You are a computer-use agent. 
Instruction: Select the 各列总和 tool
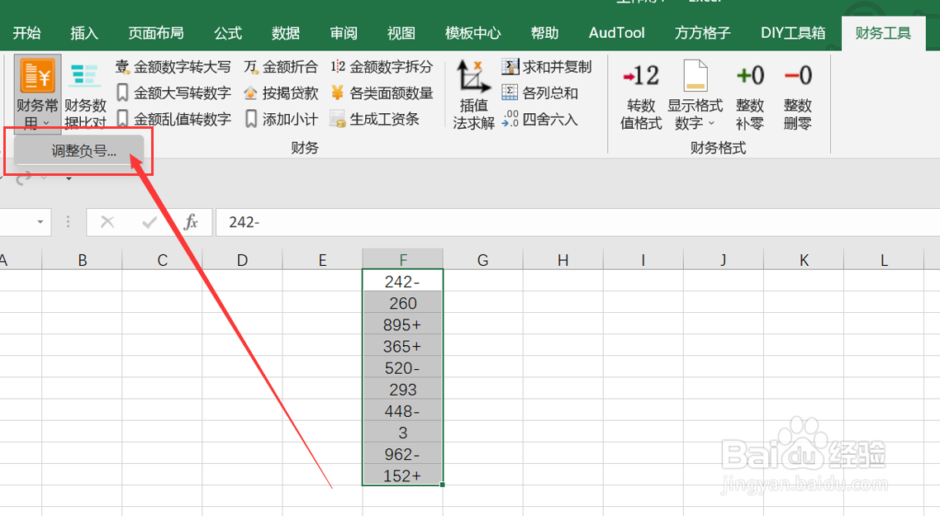[545, 91]
